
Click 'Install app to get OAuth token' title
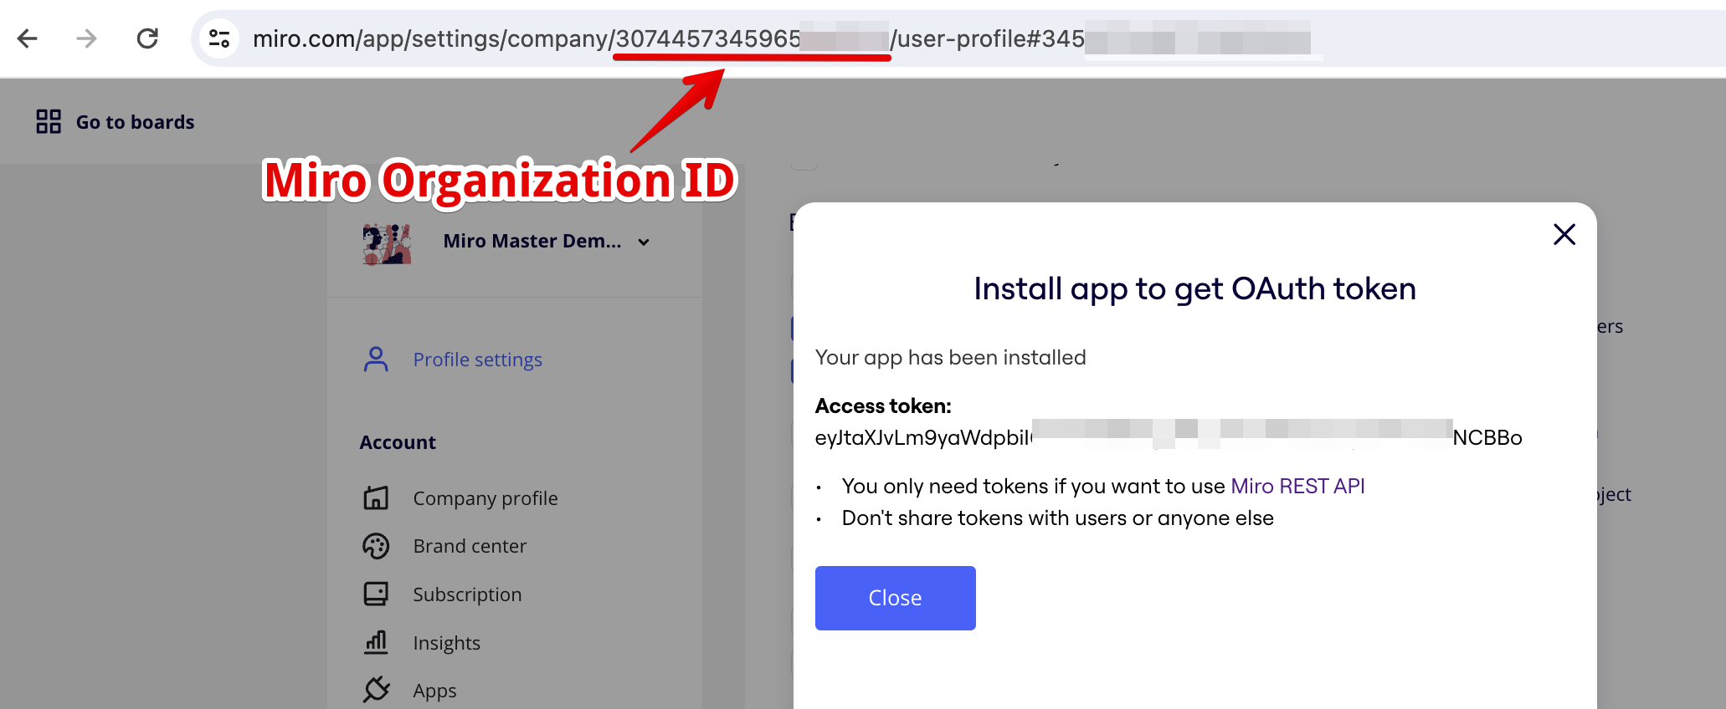(x=1194, y=289)
